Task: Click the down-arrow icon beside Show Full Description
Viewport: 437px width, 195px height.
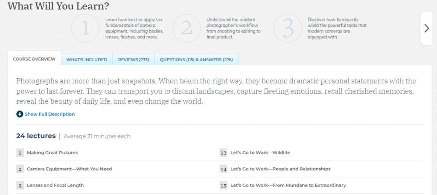Action: coord(20,114)
